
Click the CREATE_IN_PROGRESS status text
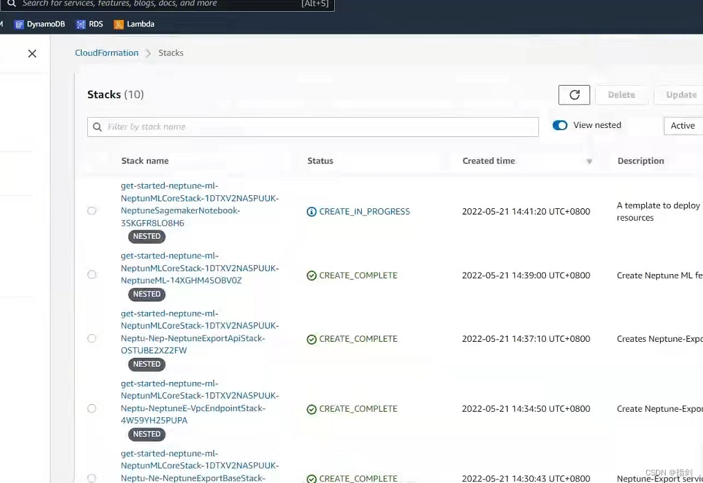click(365, 212)
